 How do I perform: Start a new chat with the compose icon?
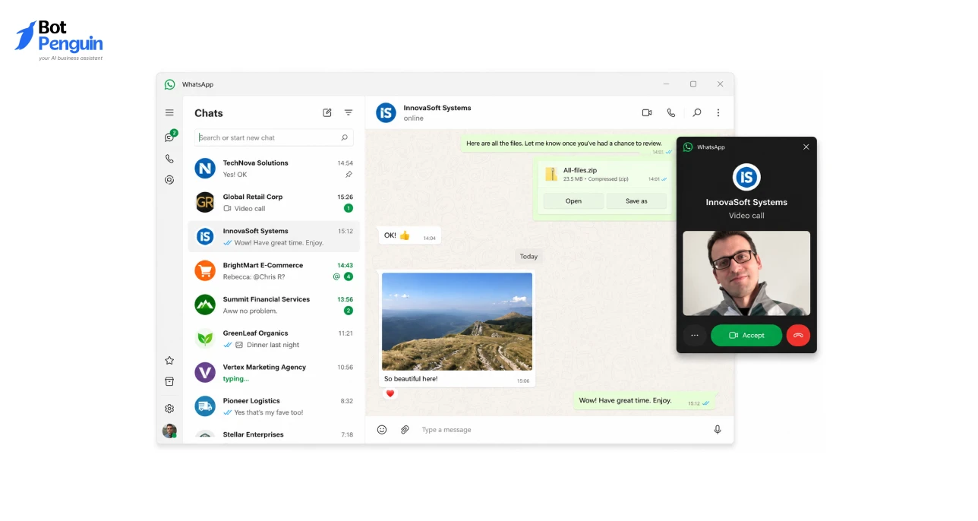pyautogui.click(x=327, y=112)
